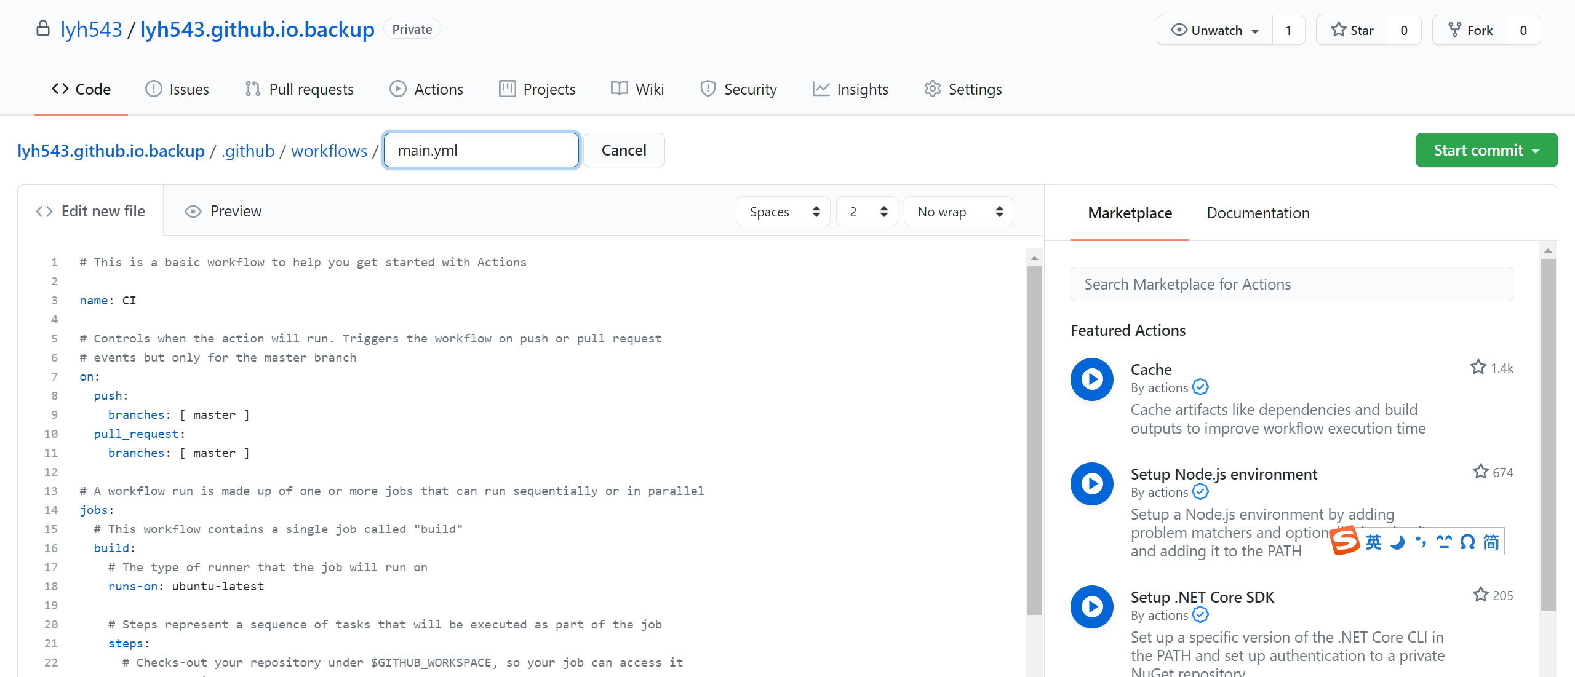The width and height of the screenshot is (1575, 677).
Task: Select the Marketplace sidebar tab
Action: point(1130,213)
